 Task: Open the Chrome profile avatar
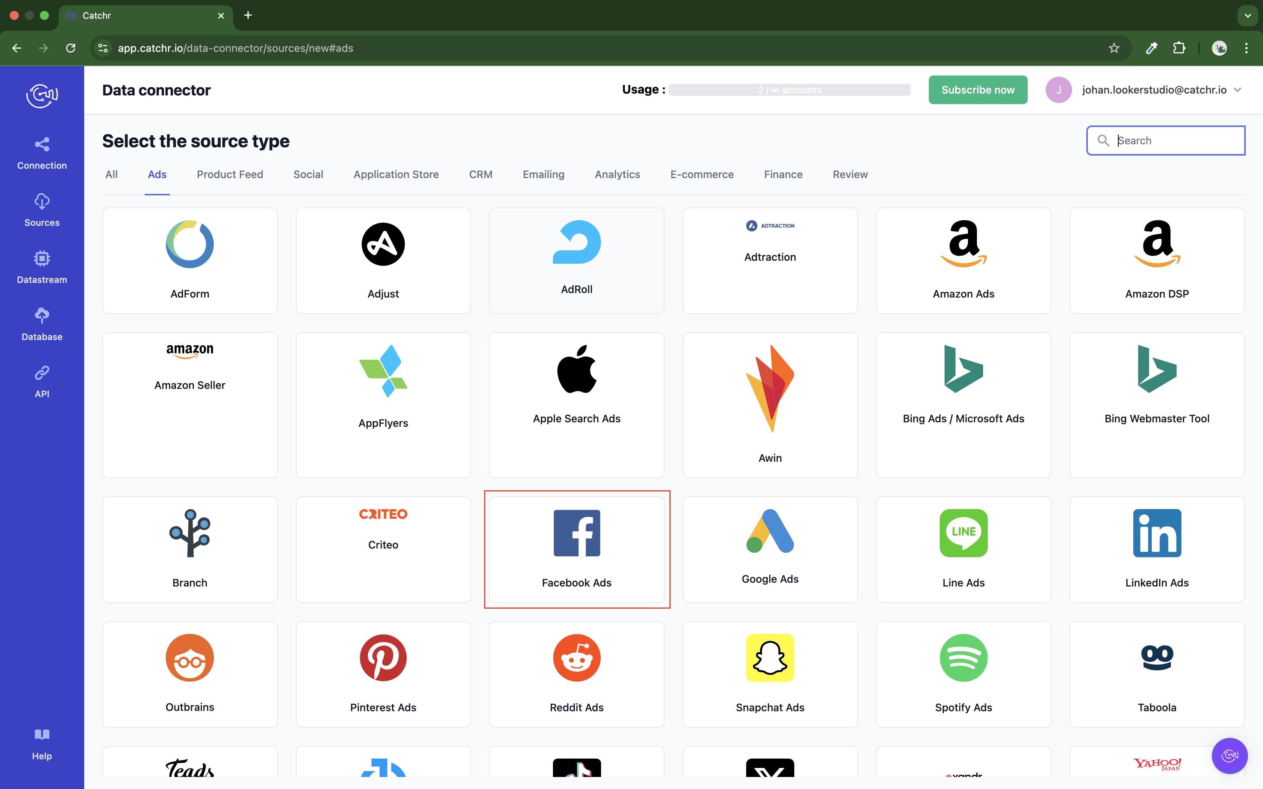(x=1219, y=48)
